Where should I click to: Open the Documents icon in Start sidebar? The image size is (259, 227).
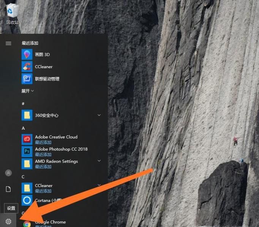8,189
